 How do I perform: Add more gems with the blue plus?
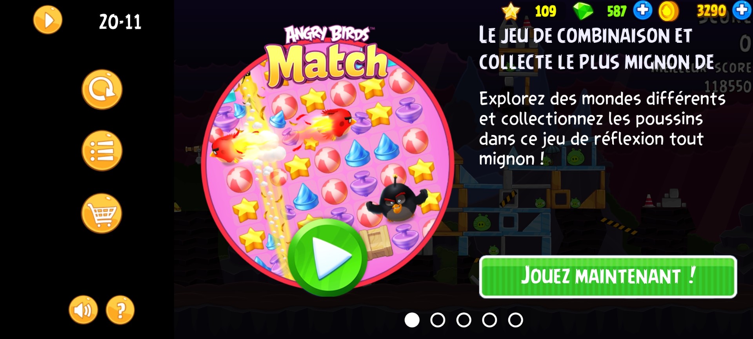coord(642,10)
